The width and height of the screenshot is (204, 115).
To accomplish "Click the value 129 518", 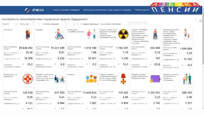I will point(28,93).
